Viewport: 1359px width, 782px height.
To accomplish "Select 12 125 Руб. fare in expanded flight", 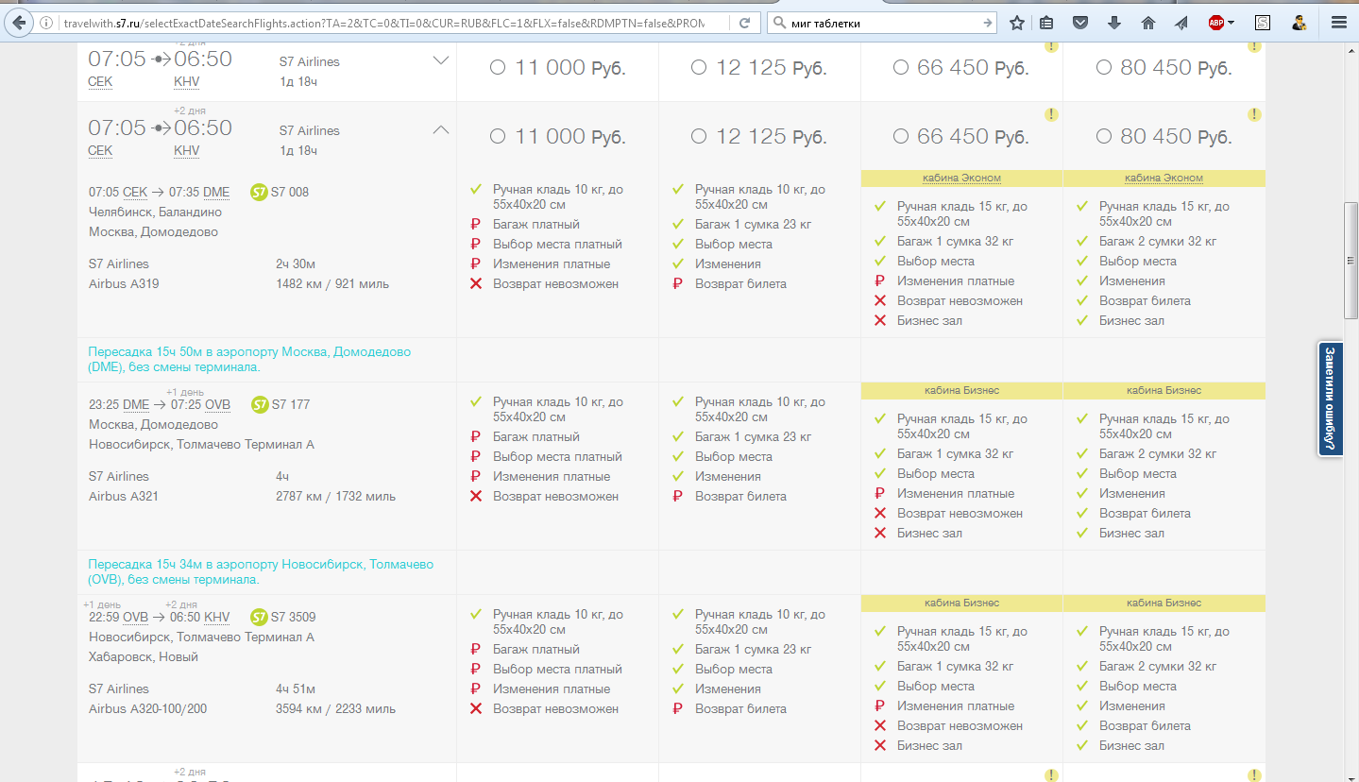I will 699,136.
